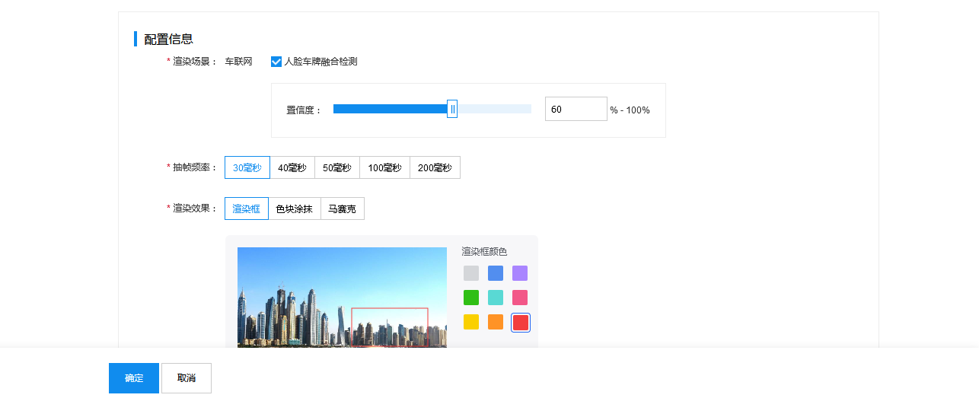Pick the purple render box color
Viewport: 979px width, 398px height.
pos(520,273)
